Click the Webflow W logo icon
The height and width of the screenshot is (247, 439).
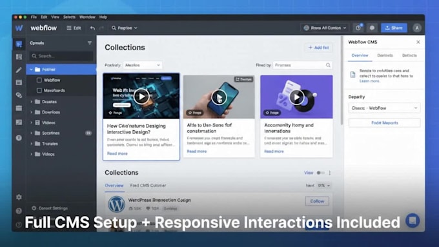19,28
